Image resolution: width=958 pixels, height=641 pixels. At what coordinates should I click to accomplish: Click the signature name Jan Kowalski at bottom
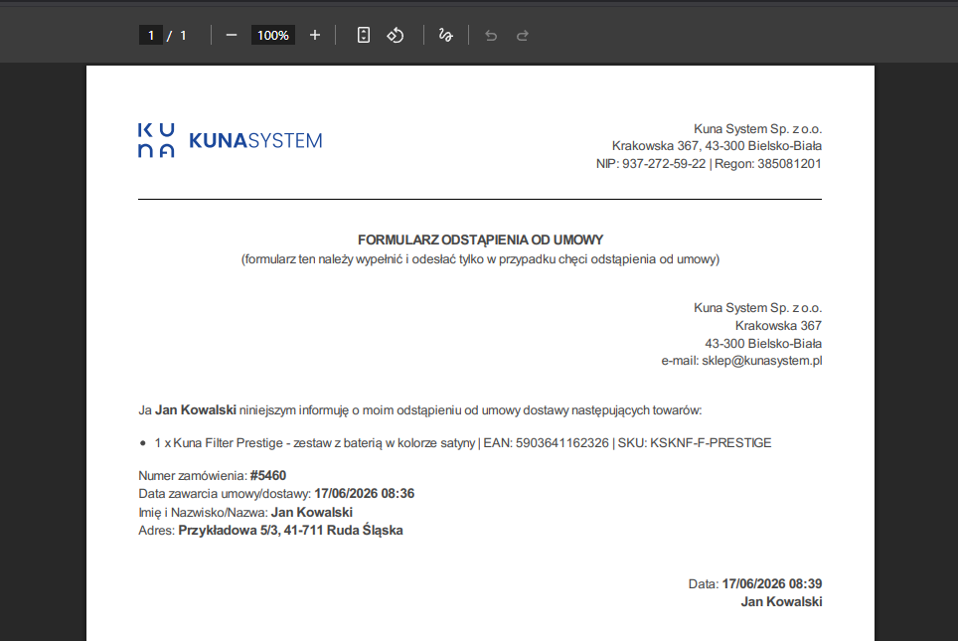[781, 602]
